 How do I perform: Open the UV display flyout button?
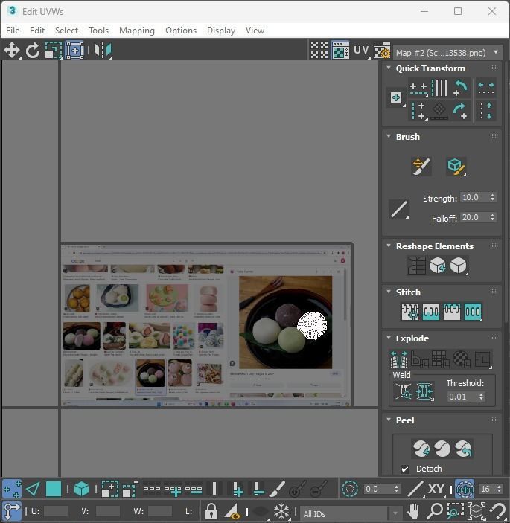point(361,51)
